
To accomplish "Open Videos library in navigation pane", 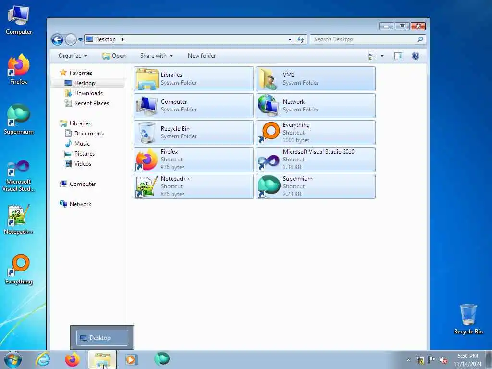I will 83,164.
